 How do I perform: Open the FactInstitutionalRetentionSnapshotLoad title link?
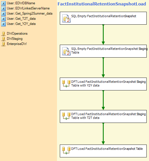click(x=102, y=4)
